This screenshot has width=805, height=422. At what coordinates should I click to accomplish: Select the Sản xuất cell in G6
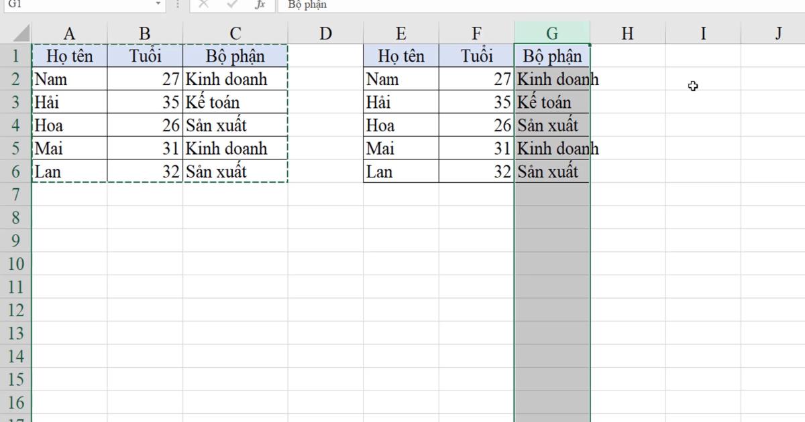pos(551,171)
